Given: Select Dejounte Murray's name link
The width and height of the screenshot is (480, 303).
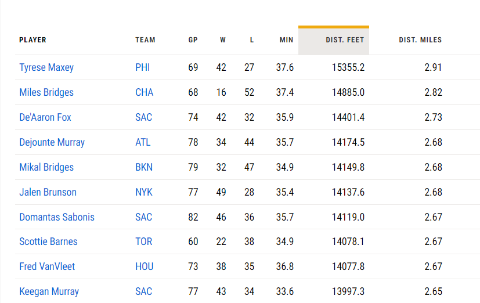Looking at the screenshot, I should (52, 142).
